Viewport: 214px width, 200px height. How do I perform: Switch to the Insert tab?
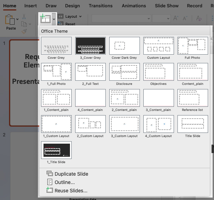[31, 6]
